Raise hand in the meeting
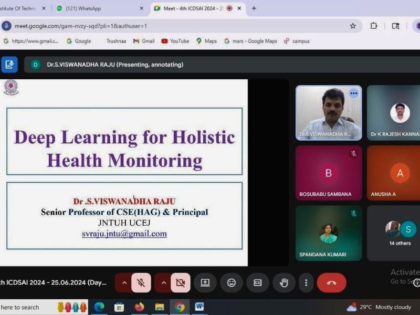The image size is (420, 315). click(x=283, y=283)
